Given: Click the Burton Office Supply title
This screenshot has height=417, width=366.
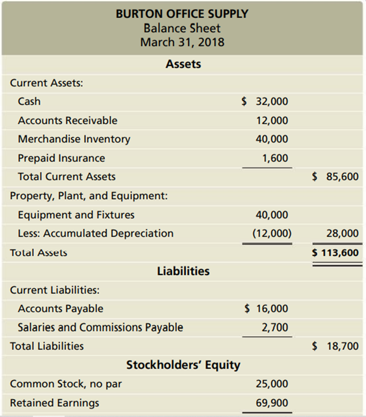Looking at the screenshot, I should click(182, 14).
